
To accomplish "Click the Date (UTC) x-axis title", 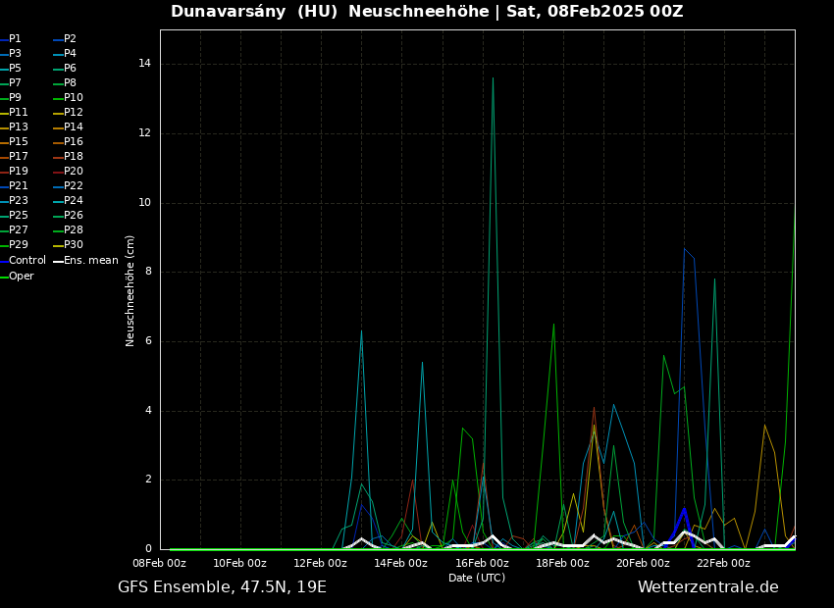I will 477,579.
